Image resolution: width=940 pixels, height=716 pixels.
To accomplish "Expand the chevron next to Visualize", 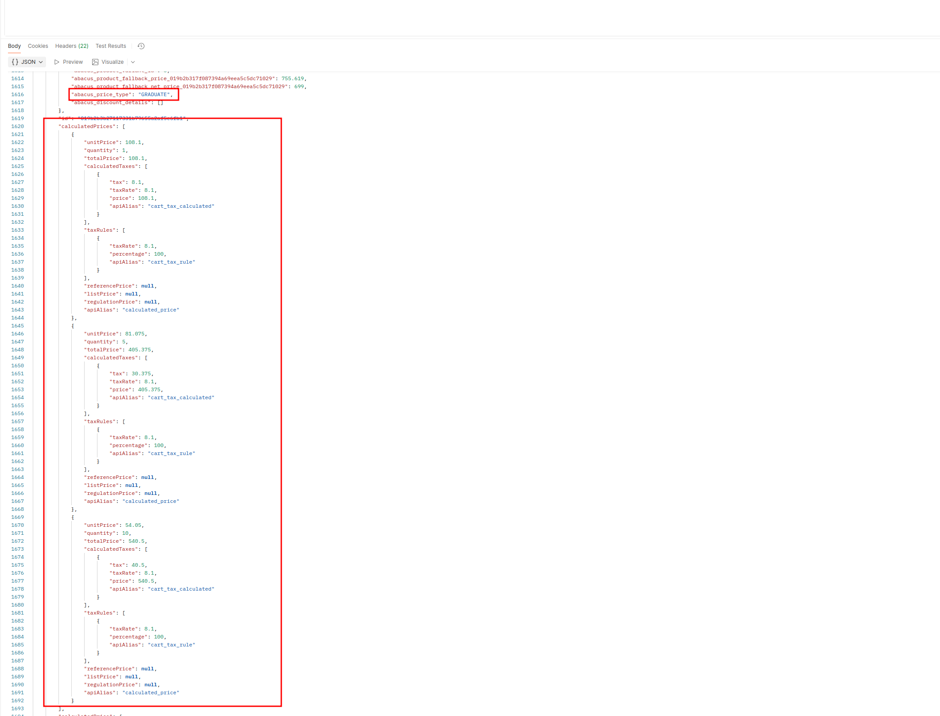I will pyautogui.click(x=133, y=62).
